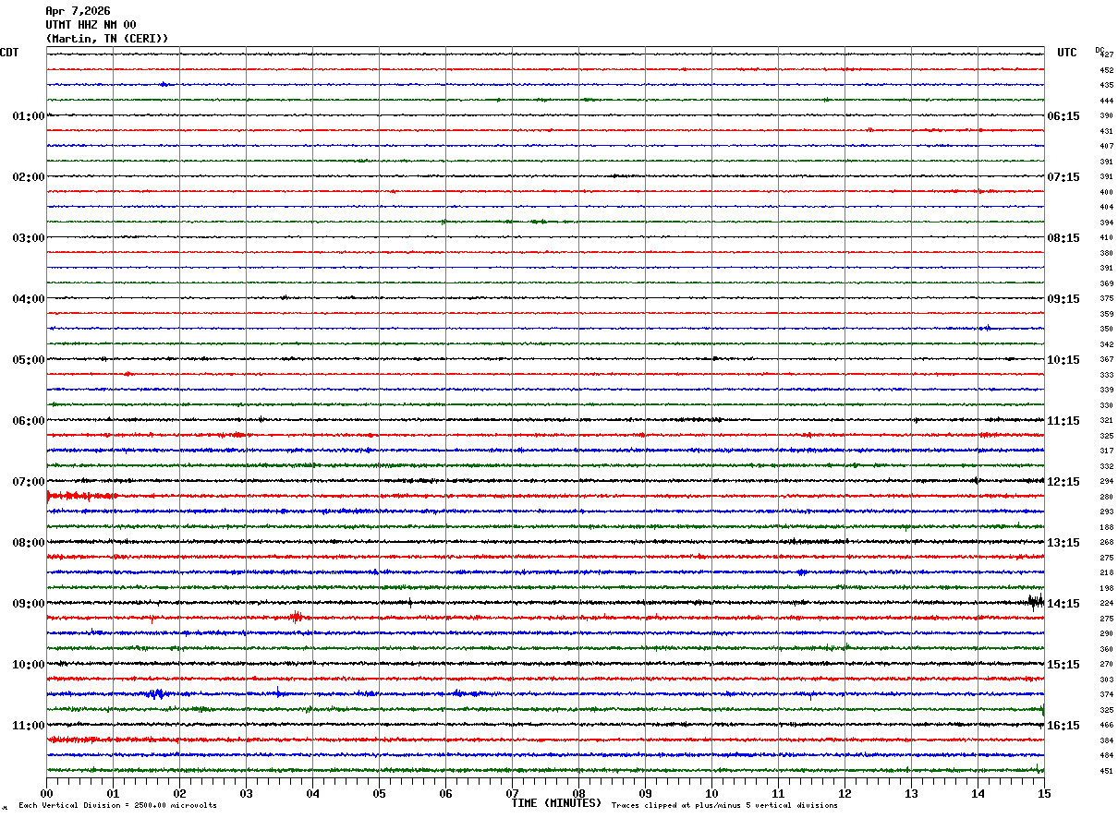The width and height of the screenshot is (1118, 818).
Task: Click the Apr 7,2026 date header
Action: [78, 11]
